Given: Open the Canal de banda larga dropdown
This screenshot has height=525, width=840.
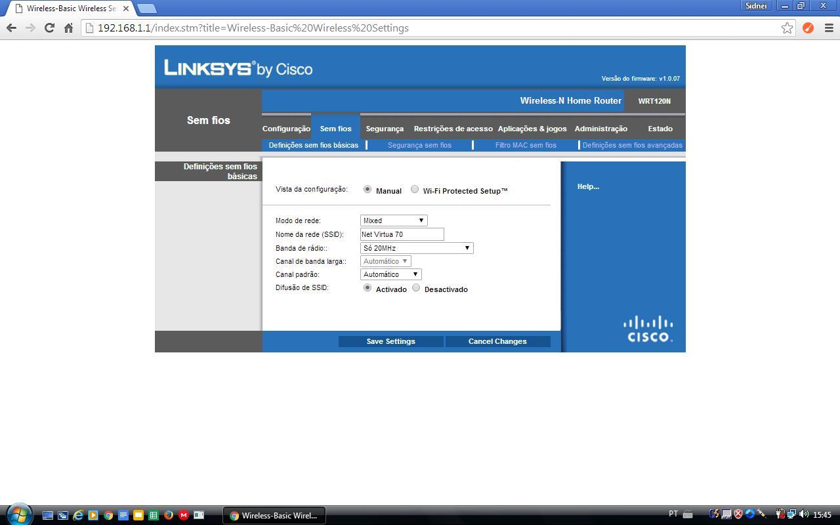Looking at the screenshot, I should (386, 261).
